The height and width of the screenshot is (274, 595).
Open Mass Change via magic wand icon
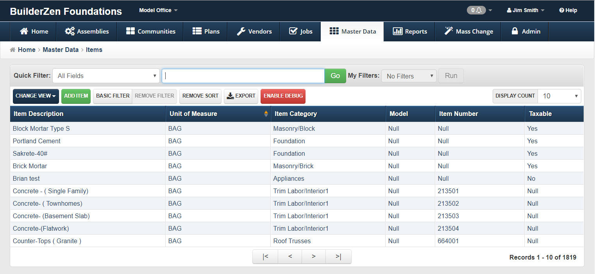click(448, 32)
